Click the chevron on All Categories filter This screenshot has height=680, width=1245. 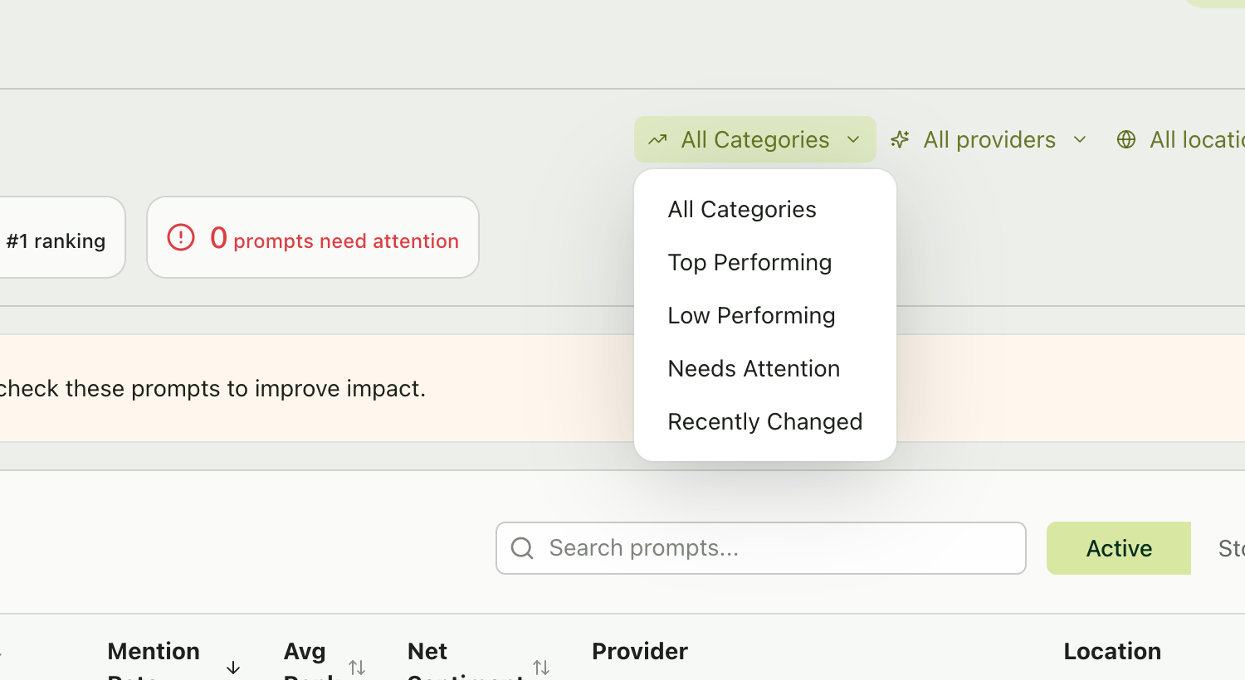pyautogui.click(x=853, y=139)
